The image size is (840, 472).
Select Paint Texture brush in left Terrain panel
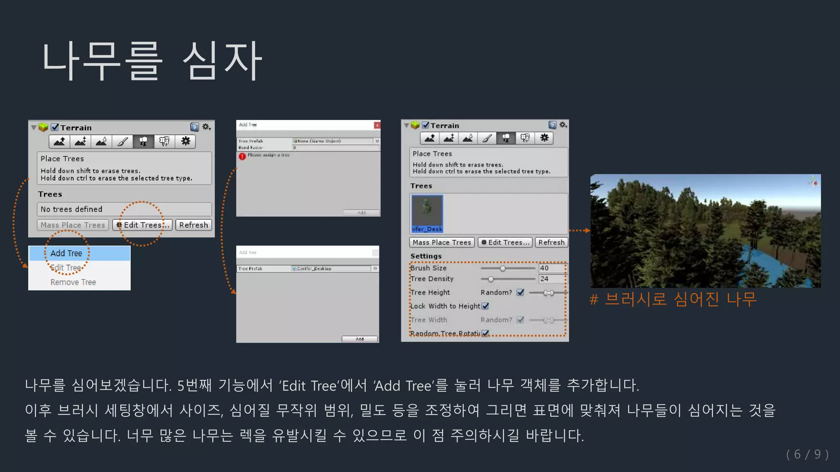122,142
